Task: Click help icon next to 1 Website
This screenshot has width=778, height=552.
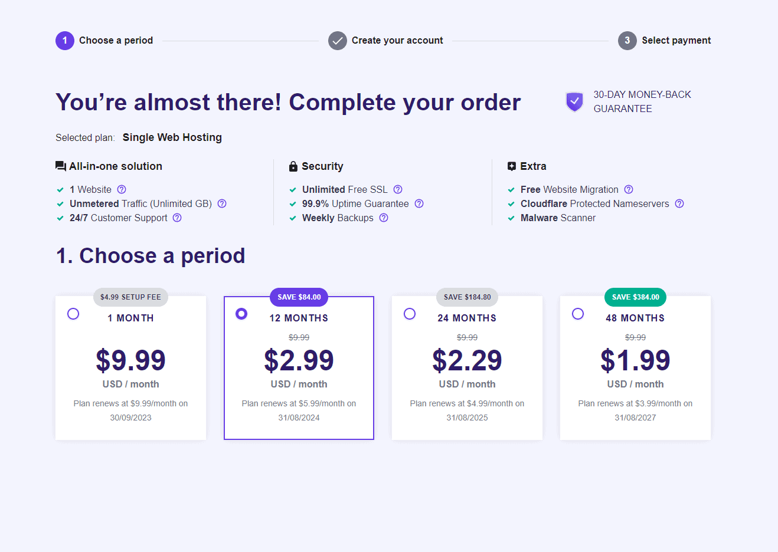Action: pos(122,189)
